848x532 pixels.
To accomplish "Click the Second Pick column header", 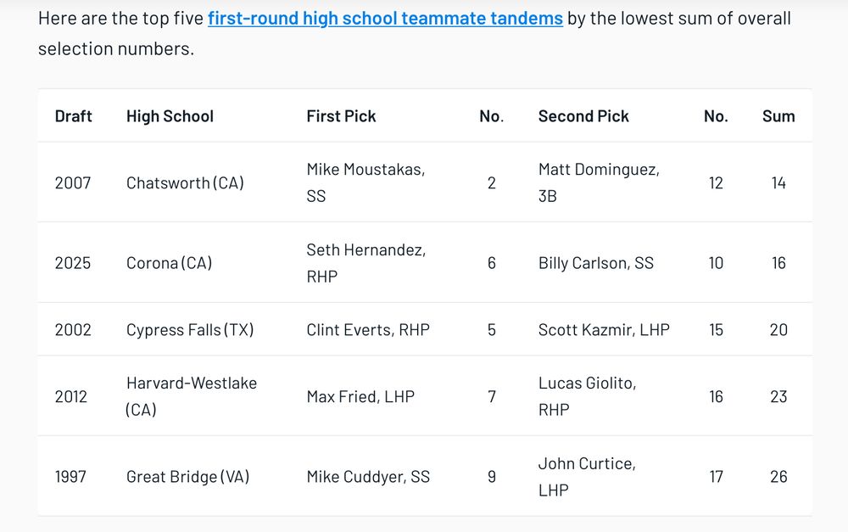I will point(583,116).
